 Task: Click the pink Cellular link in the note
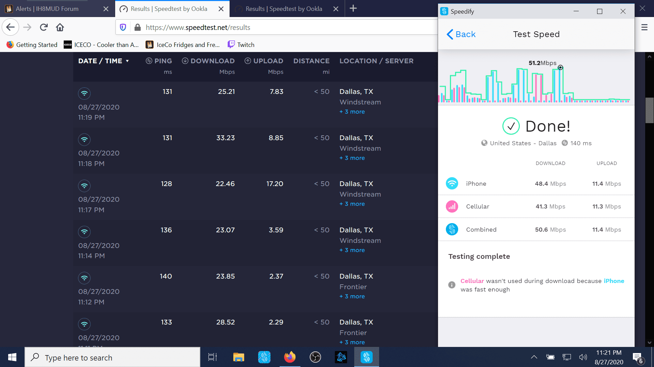click(x=472, y=281)
